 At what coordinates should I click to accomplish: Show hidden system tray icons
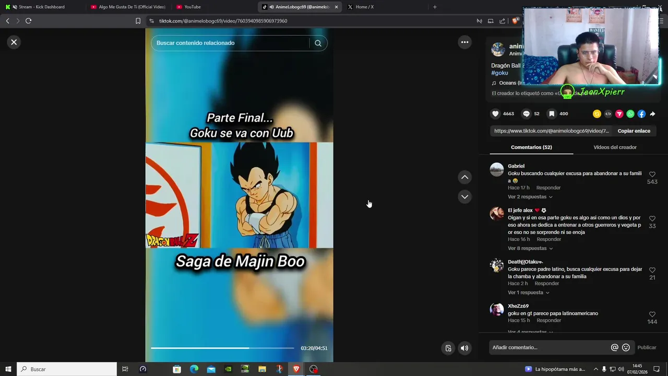595,369
